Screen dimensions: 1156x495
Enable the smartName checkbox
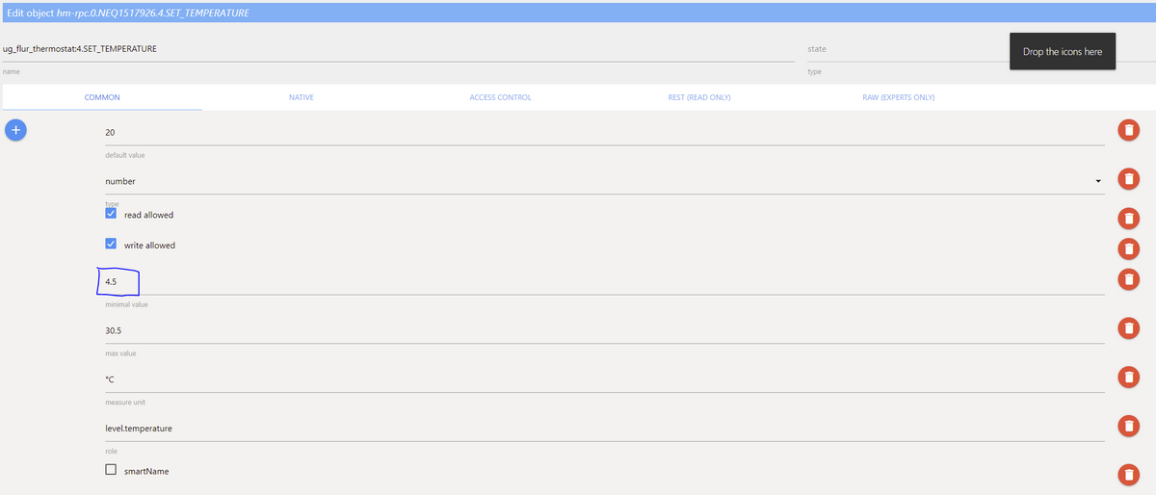(x=111, y=470)
